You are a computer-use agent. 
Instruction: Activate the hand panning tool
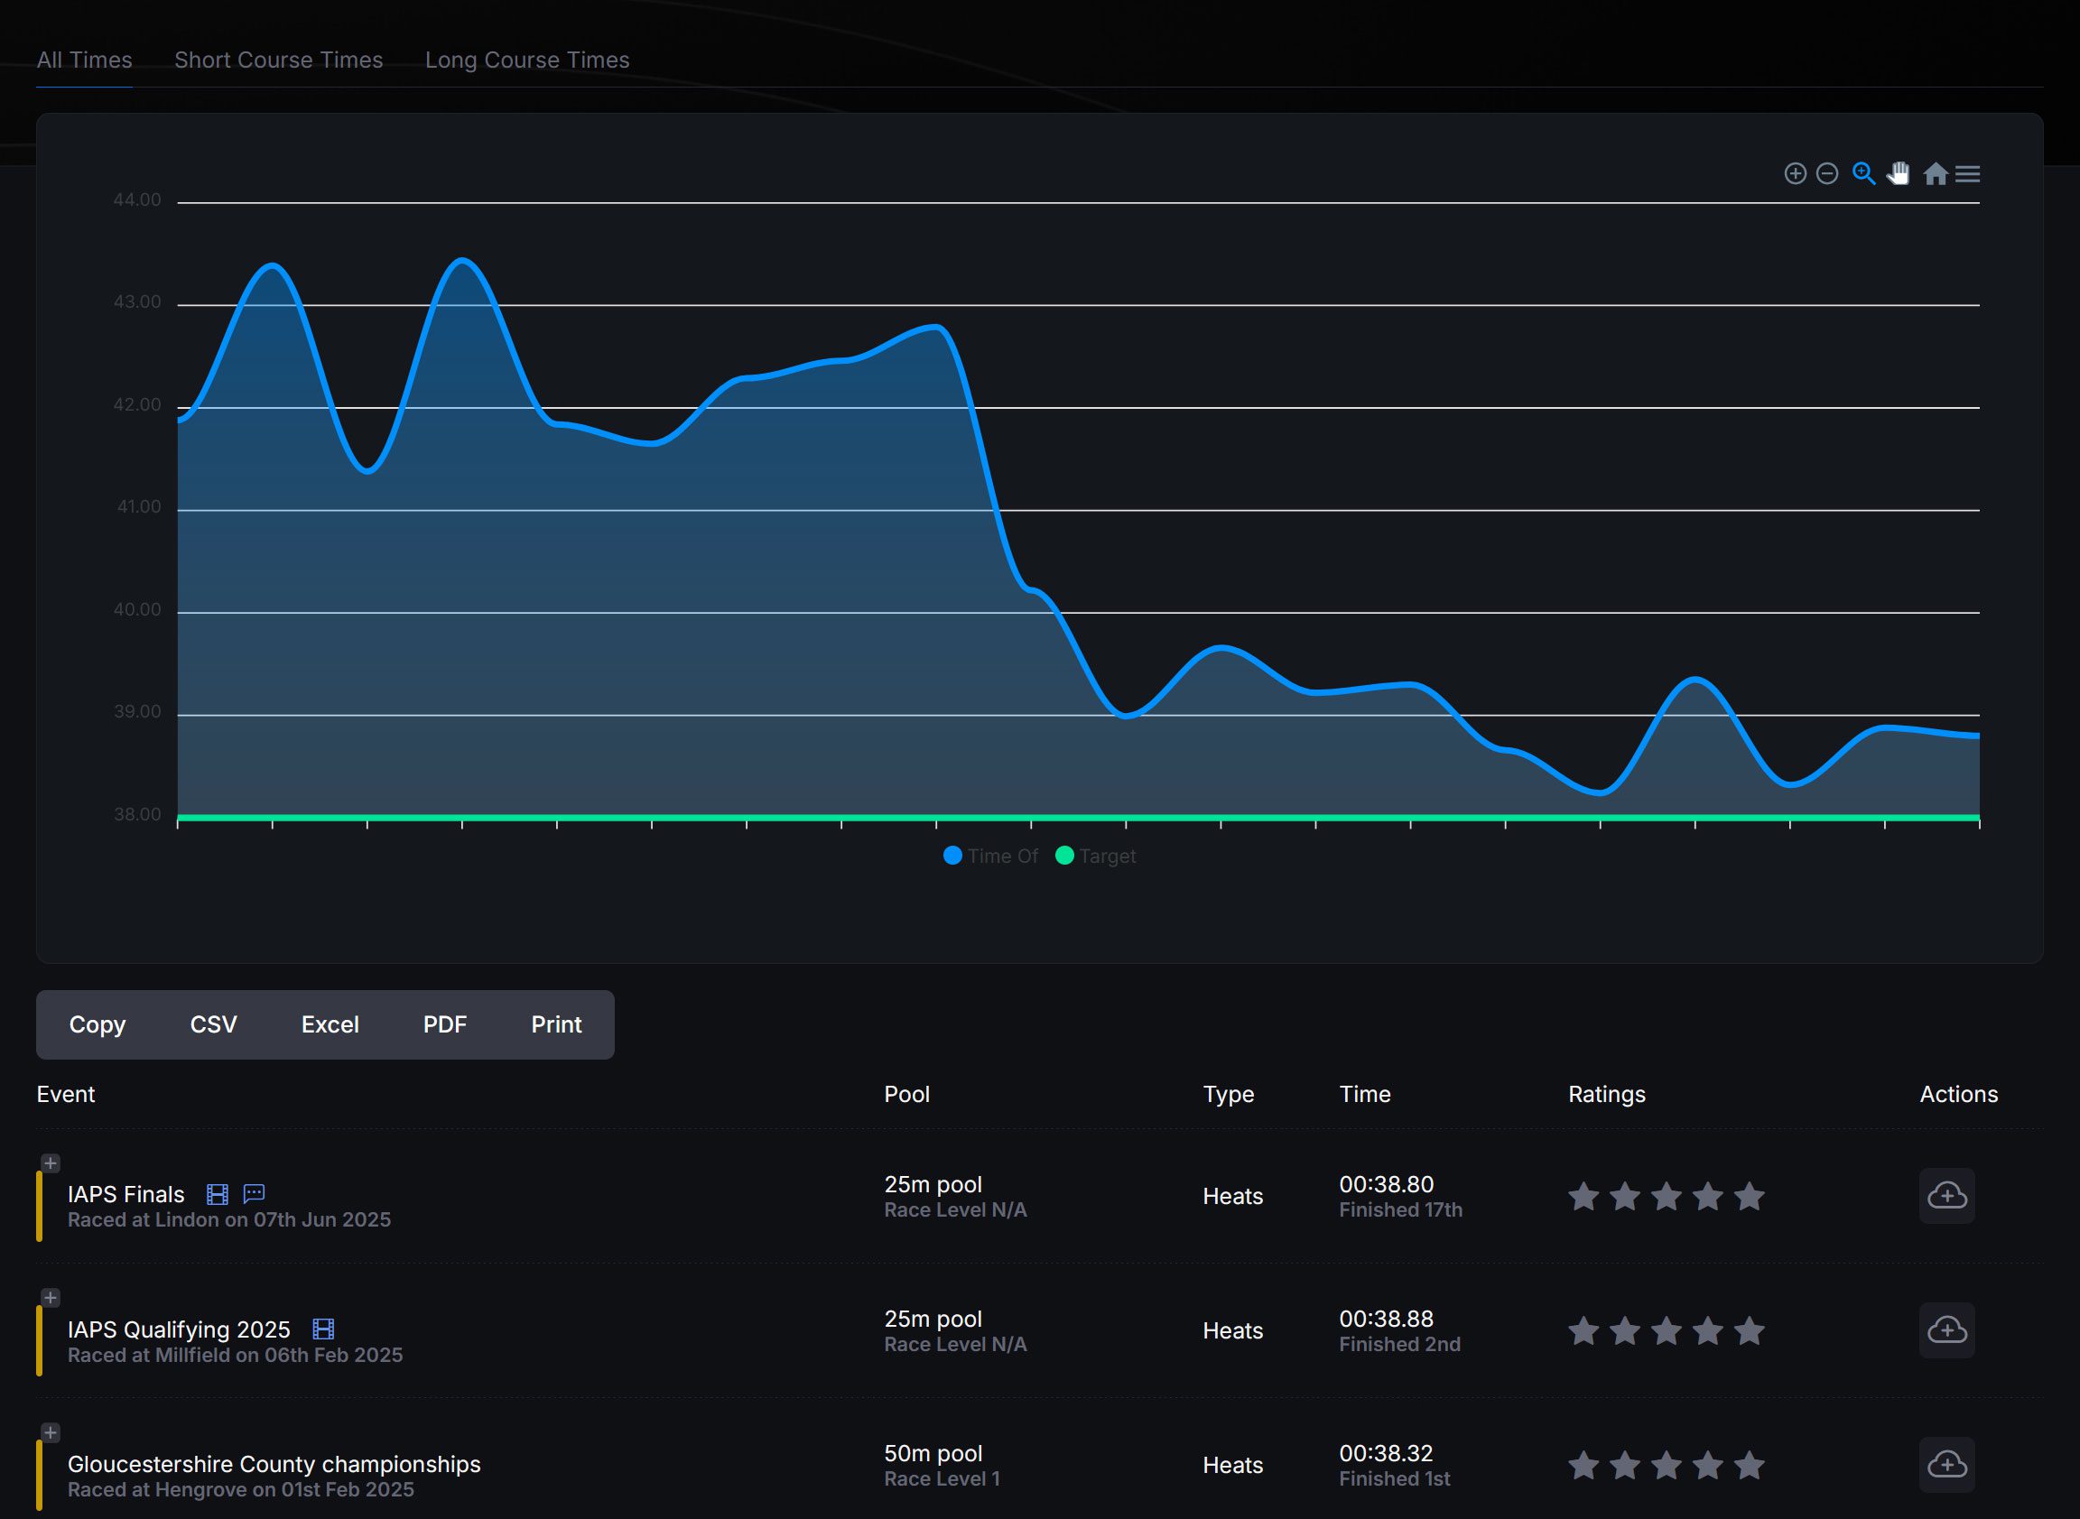(x=1898, y=174)
